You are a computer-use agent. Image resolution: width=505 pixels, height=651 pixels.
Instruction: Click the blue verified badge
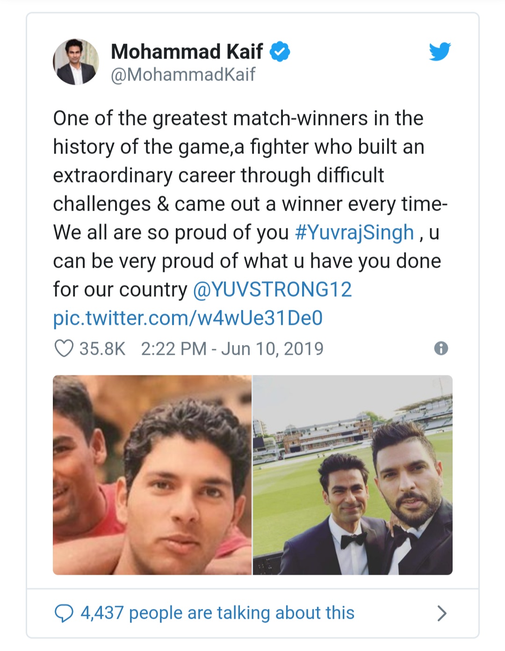click(x=280, y=51)
